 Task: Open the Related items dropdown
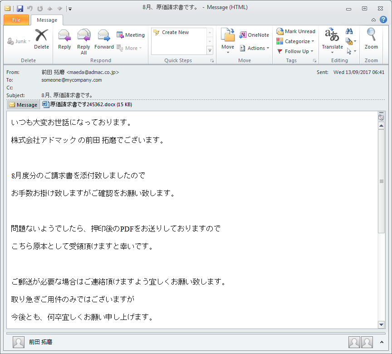[x=351, y=41]
